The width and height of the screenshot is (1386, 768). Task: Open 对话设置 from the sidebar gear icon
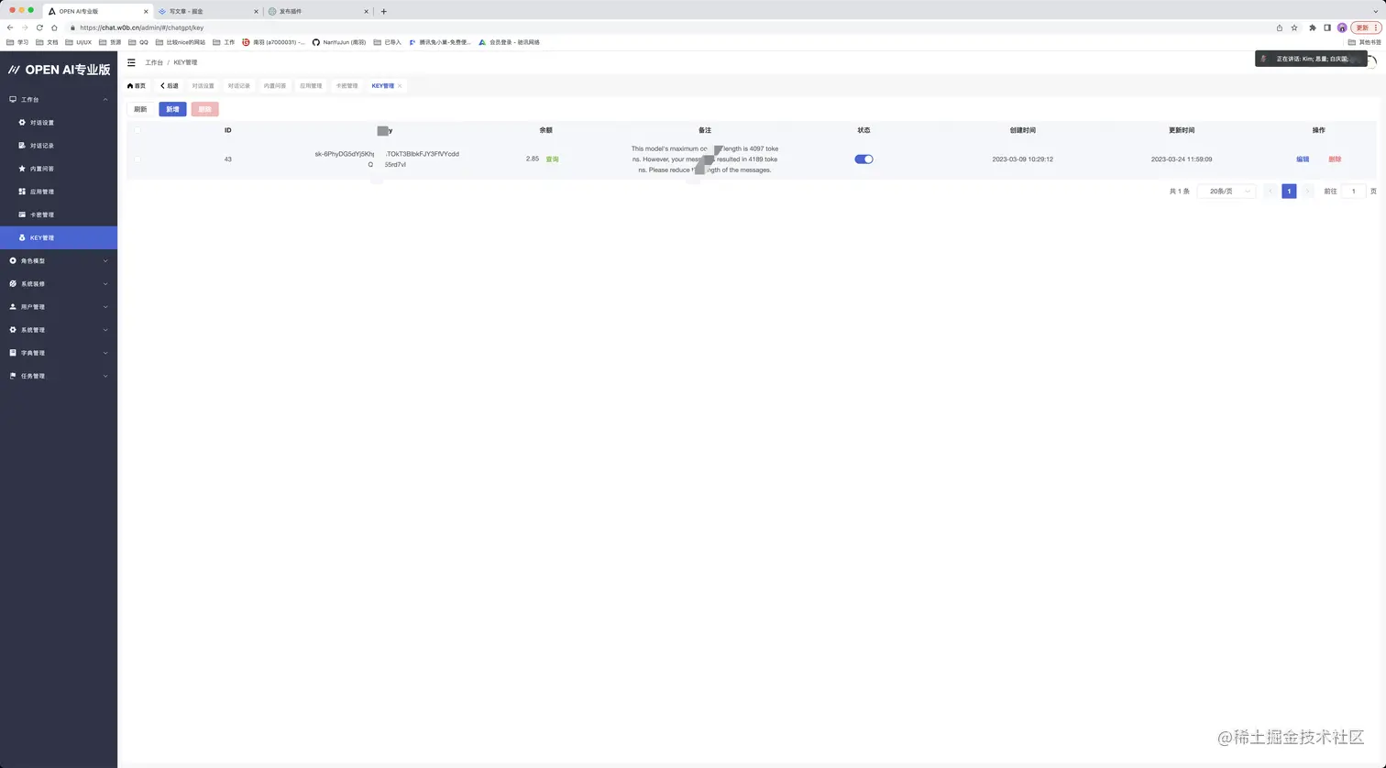(22, 122)
